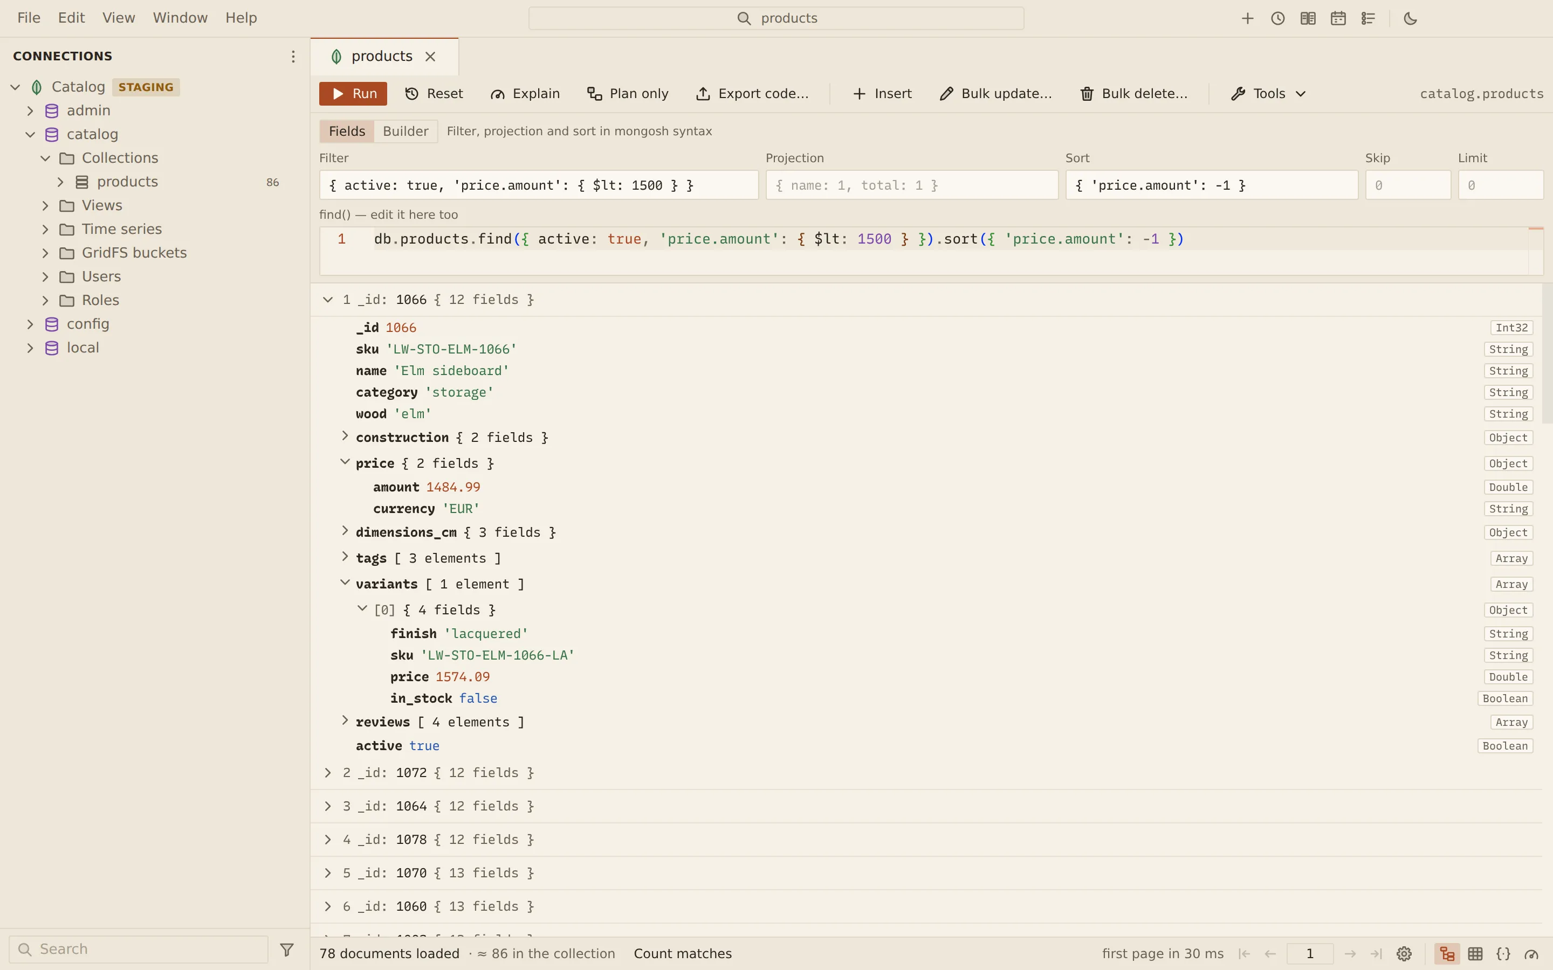Click Insert to add a document
Screen dimensions: 1553x970
[882, 94]
